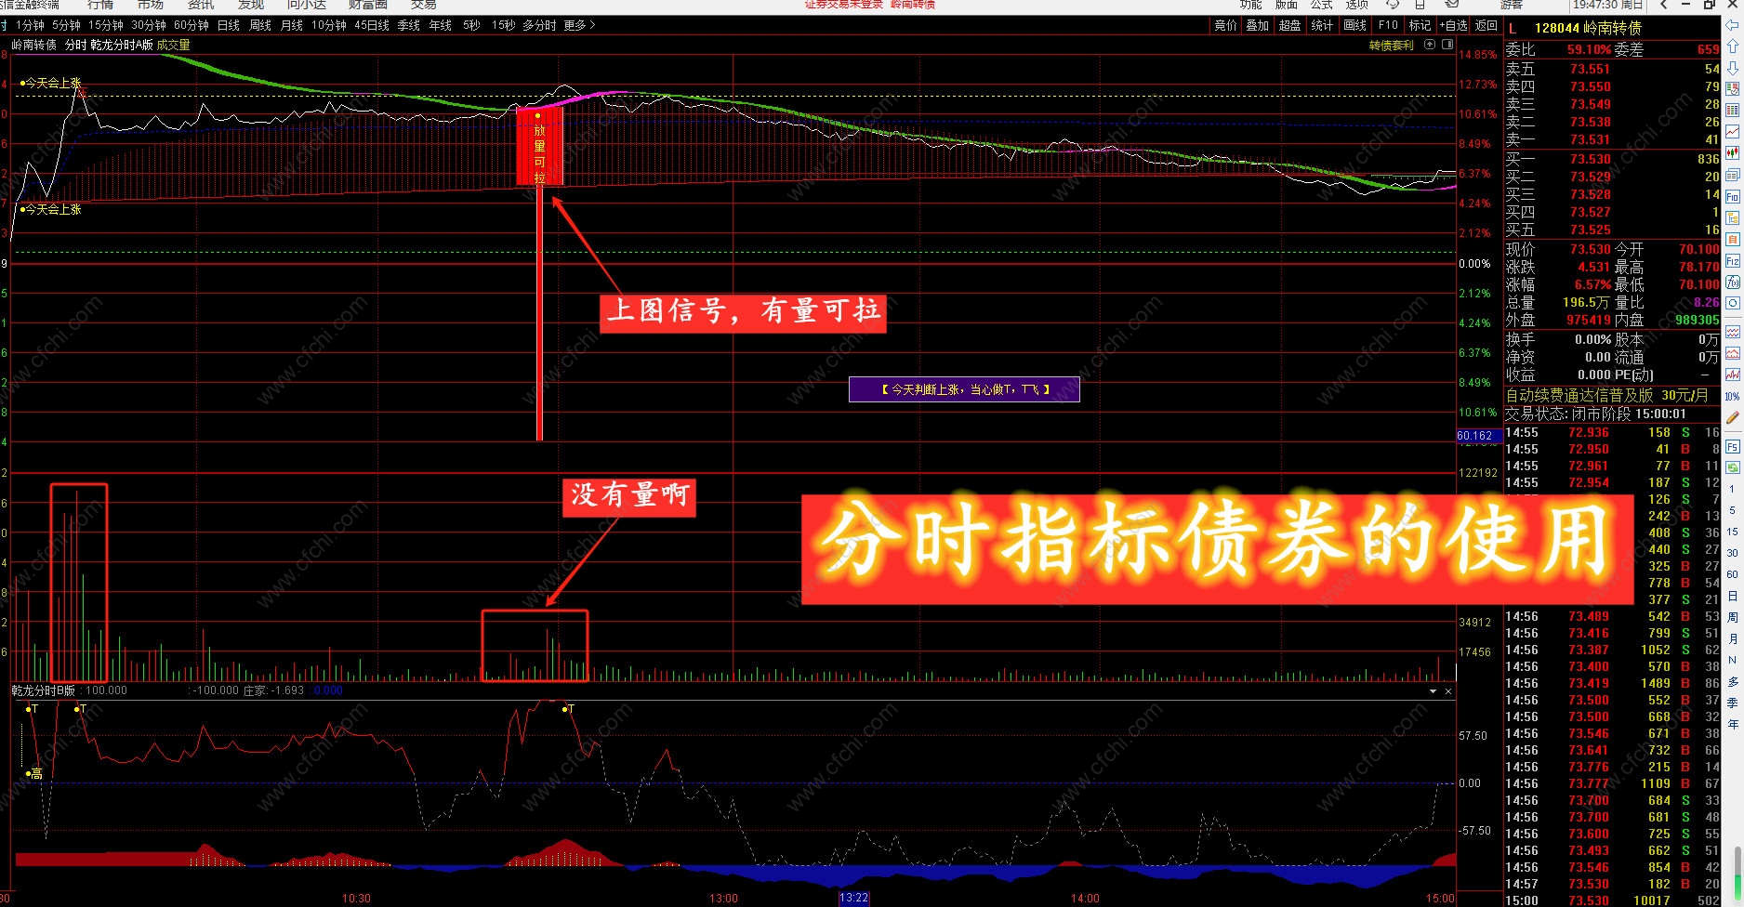The image size is (1744, 907).
Task: Go to next stock with down arrow icon
Action: click(1733, 68)
